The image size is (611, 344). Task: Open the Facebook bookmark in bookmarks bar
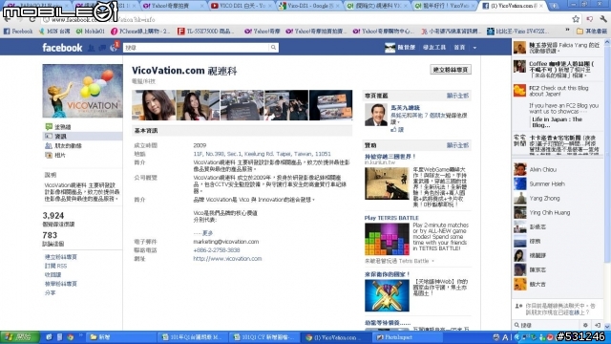point(18,32)
